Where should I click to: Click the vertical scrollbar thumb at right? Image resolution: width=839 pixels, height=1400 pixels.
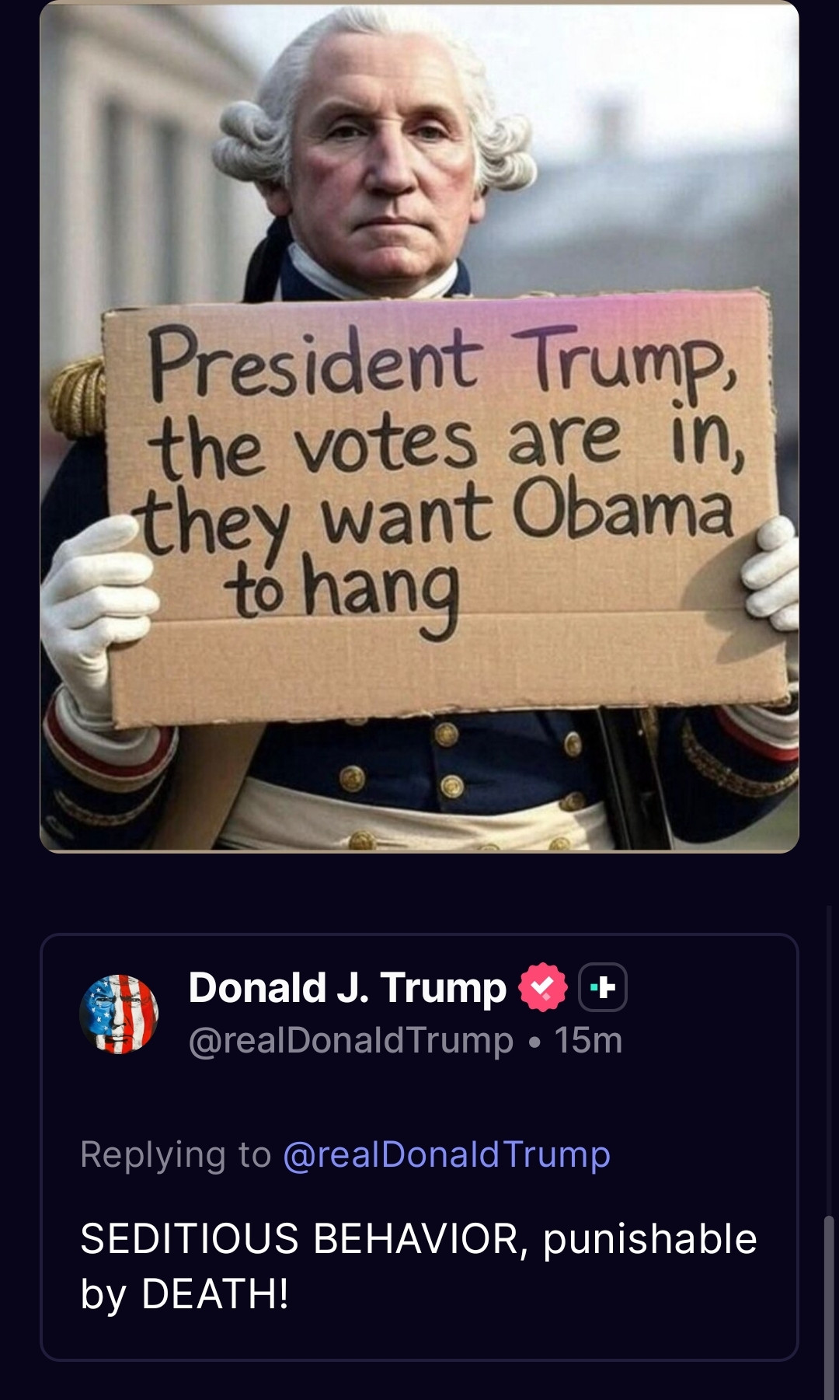pos(829,1307)
